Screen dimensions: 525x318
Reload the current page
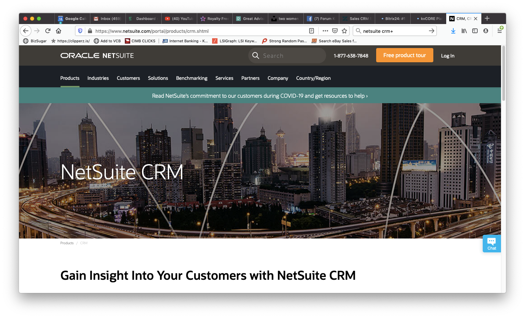point(48,31)
